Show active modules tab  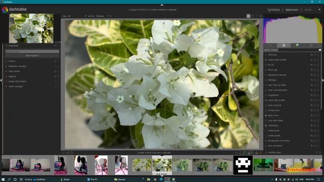pos(270,45)
